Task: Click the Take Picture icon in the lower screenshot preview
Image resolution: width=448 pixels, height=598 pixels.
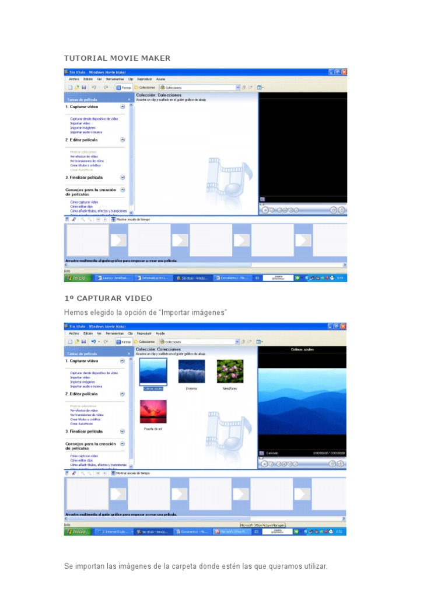Action: [x=341, y=464]
